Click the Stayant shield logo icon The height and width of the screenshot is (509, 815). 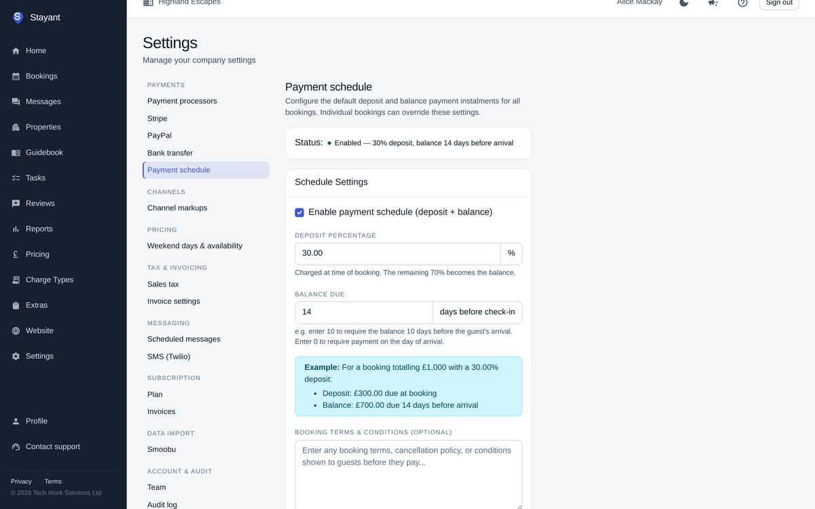pos(18,18)
